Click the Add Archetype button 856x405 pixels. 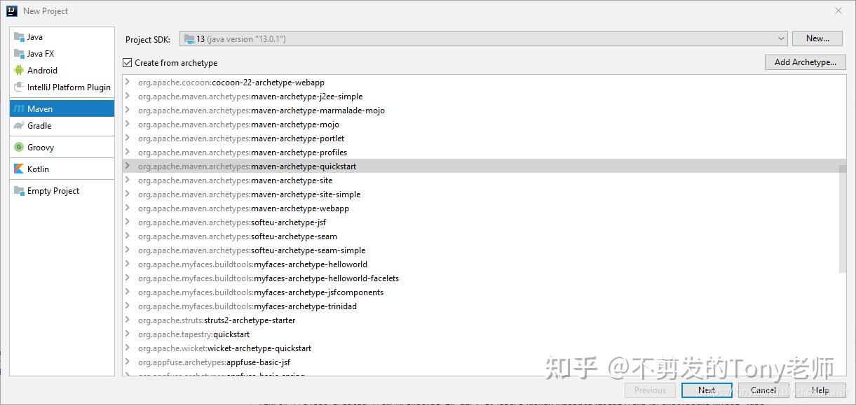(x=805, y=62)
